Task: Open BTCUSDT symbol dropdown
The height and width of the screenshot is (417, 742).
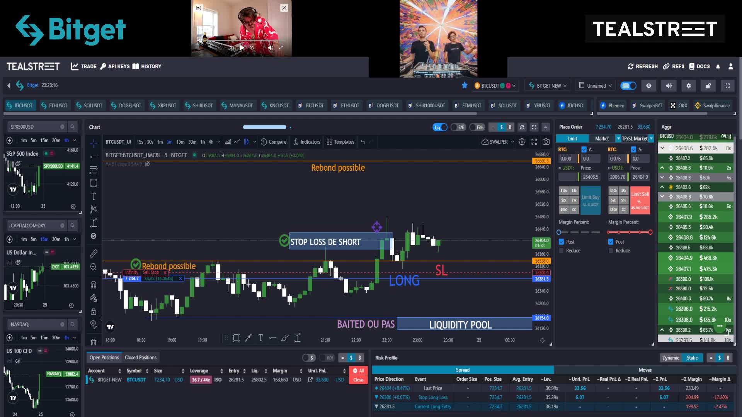Action: 495,86
